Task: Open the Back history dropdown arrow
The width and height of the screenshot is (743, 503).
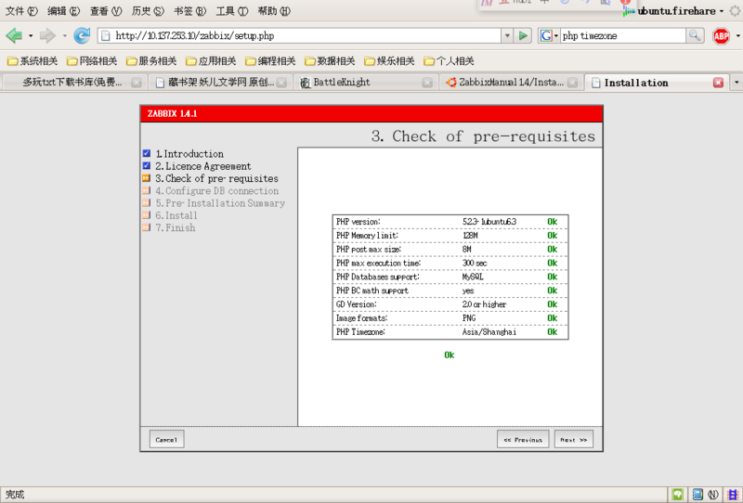Action: 31,35
